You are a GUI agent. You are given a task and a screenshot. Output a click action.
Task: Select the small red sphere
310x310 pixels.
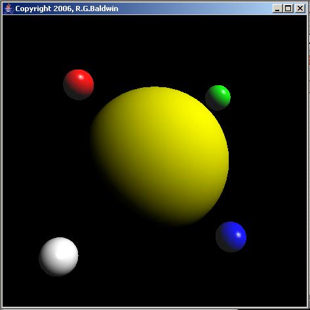[x=79, y=85]
